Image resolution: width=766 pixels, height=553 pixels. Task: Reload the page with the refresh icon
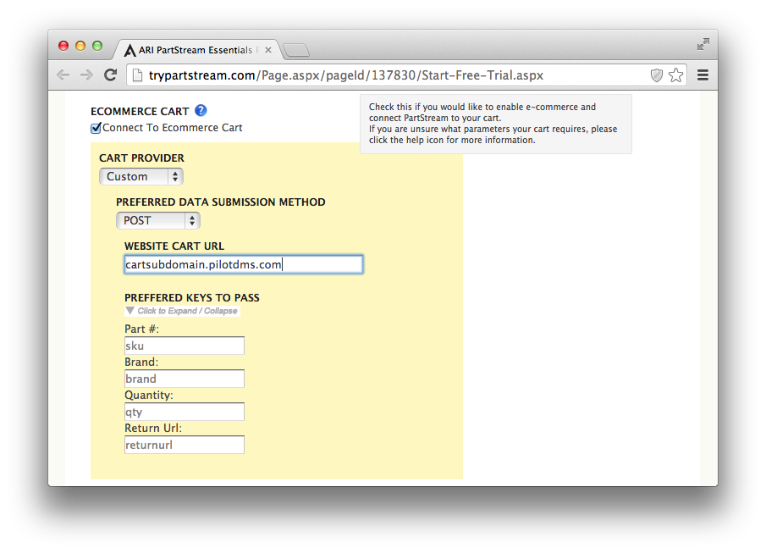(x=110, y=75)
